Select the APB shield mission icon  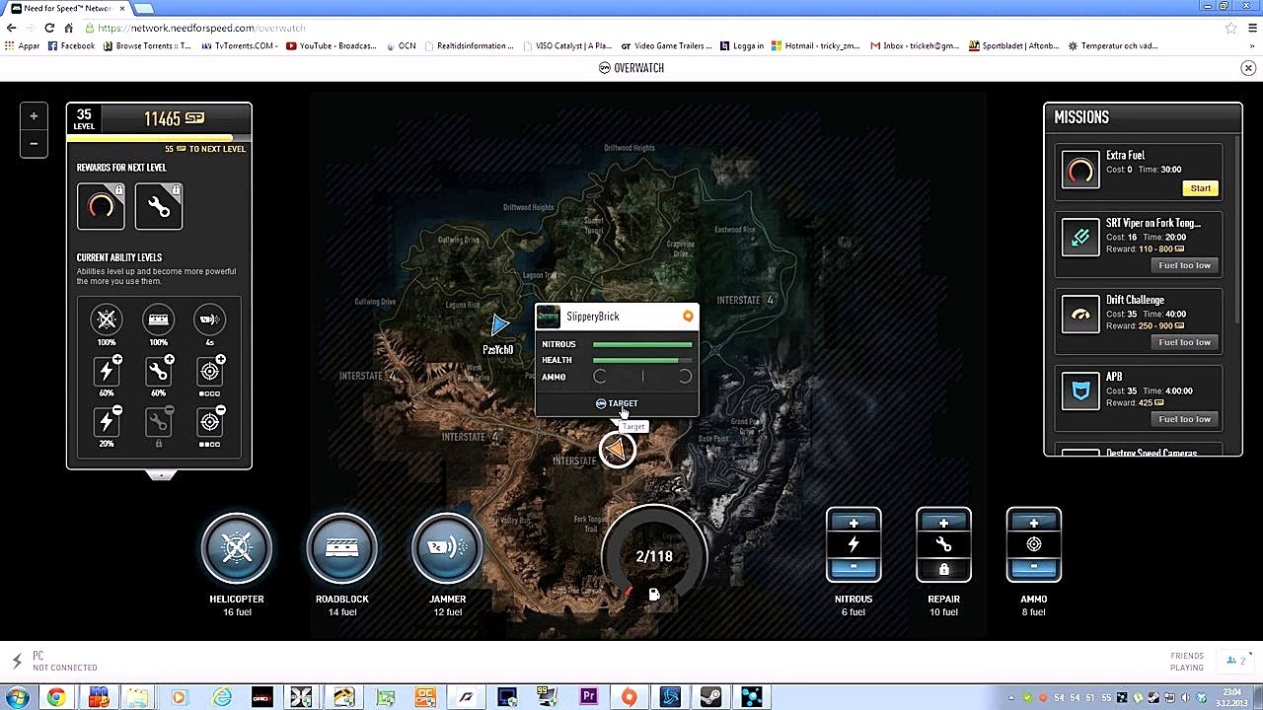pos(1080,391)
